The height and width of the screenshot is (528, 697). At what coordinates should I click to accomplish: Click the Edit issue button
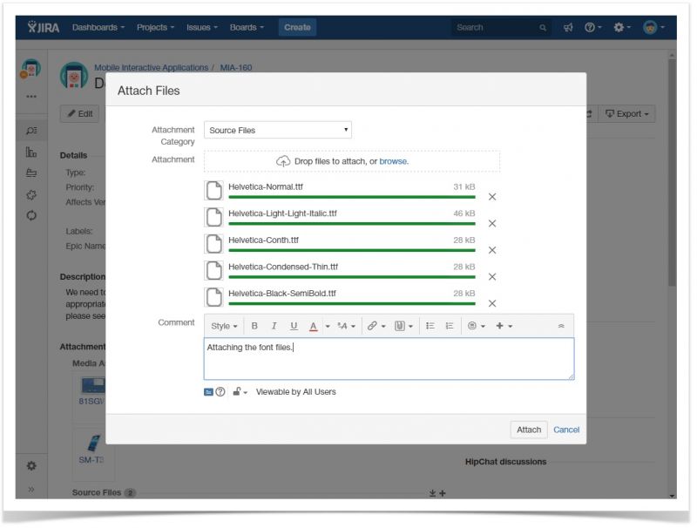[80, 114]
